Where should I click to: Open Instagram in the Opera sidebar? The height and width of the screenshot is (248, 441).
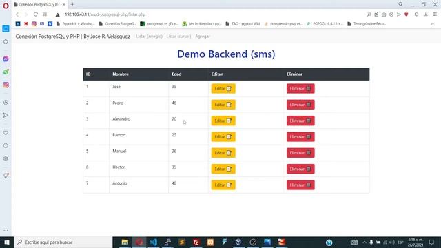[6, 85]
